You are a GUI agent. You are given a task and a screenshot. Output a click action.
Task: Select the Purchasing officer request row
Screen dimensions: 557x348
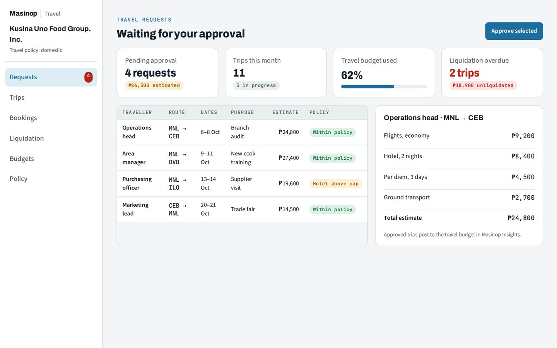pos(242,184)
